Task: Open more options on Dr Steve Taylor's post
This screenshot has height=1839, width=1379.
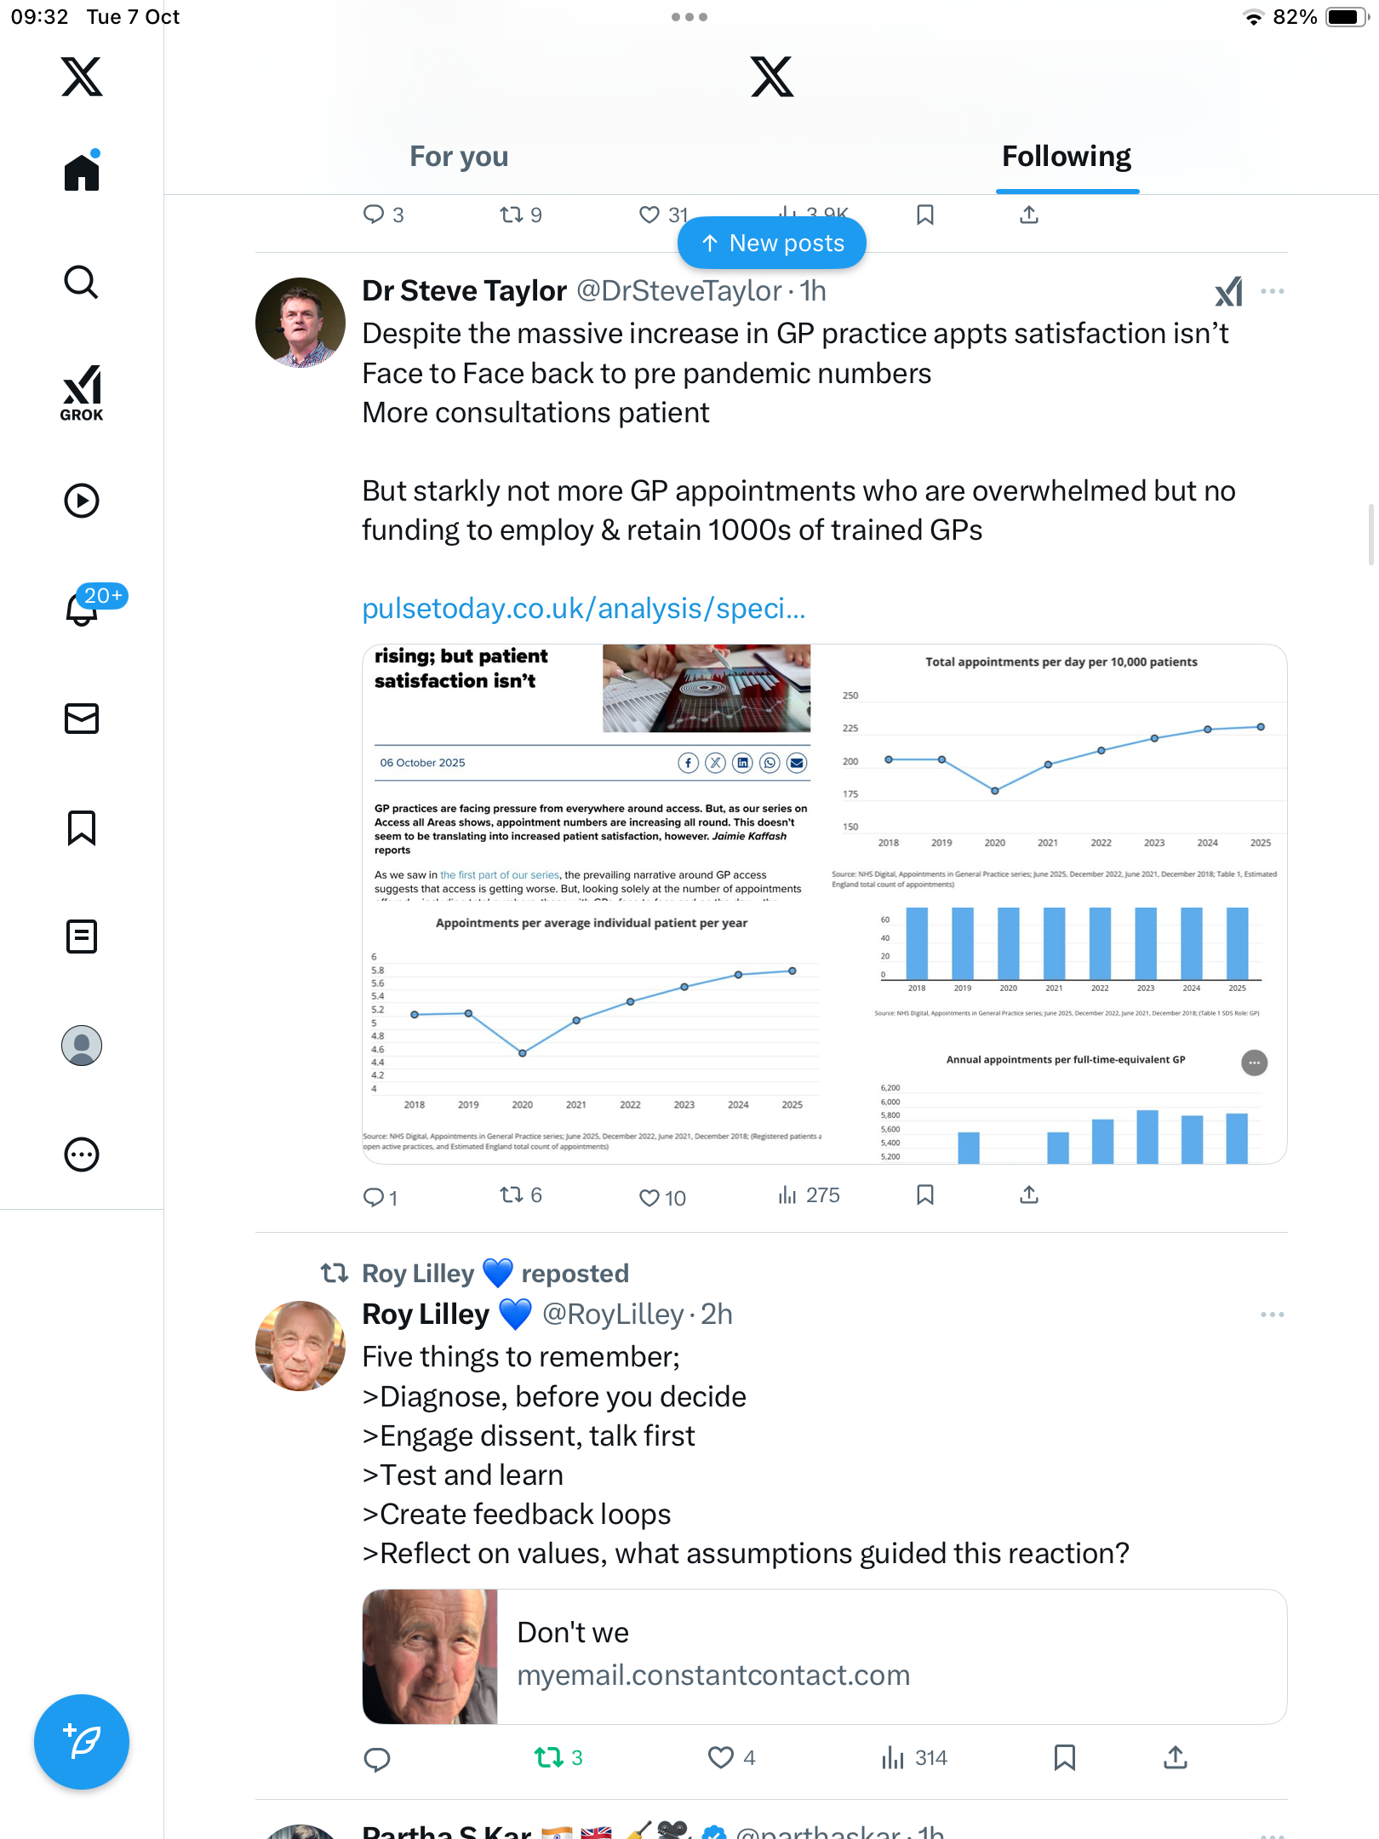Action: click(x=1272, y=291)
